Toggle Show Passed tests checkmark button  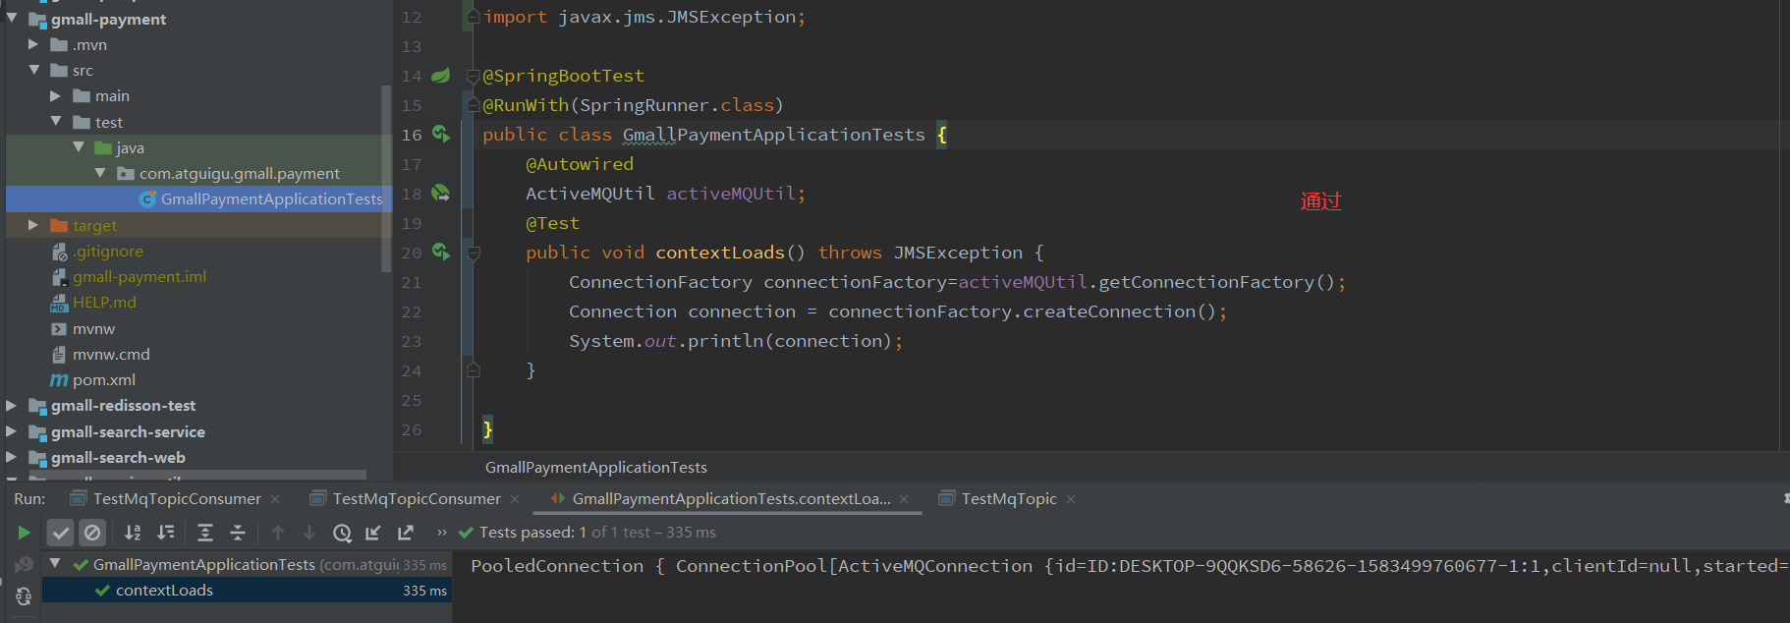point(61,533)
